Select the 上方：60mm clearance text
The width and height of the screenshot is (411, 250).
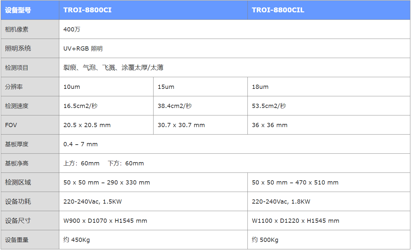pyautogui.click(x=81, y=163)
